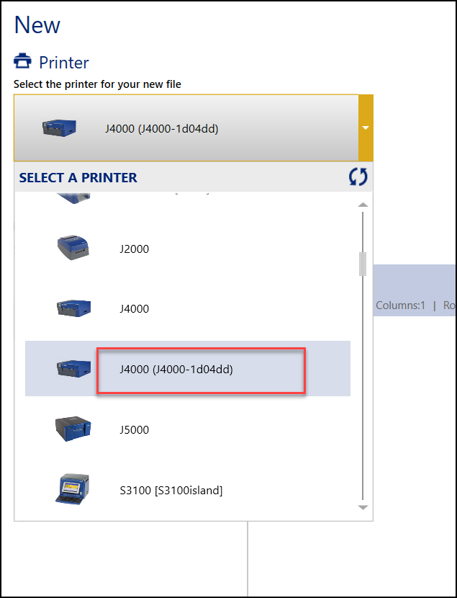Click the J2000 printer image

tap(73, 248)
